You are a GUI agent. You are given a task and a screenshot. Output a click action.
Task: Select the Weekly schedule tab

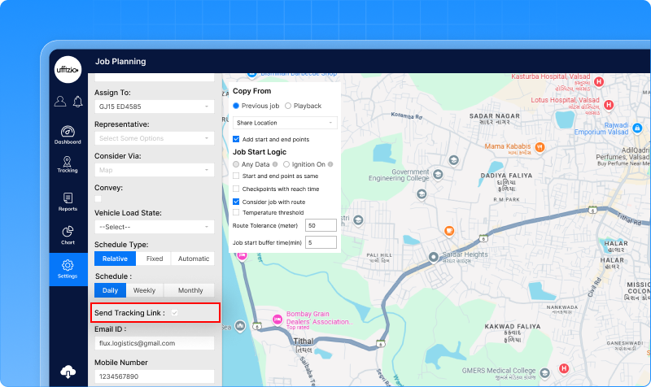144,290
